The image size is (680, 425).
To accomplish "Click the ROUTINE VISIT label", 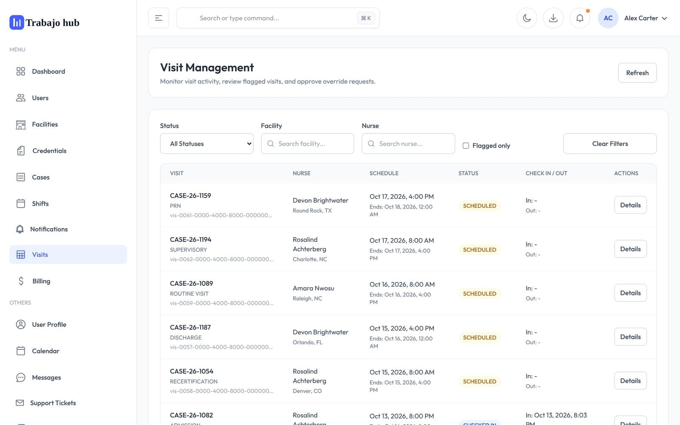I will point(189,294).
